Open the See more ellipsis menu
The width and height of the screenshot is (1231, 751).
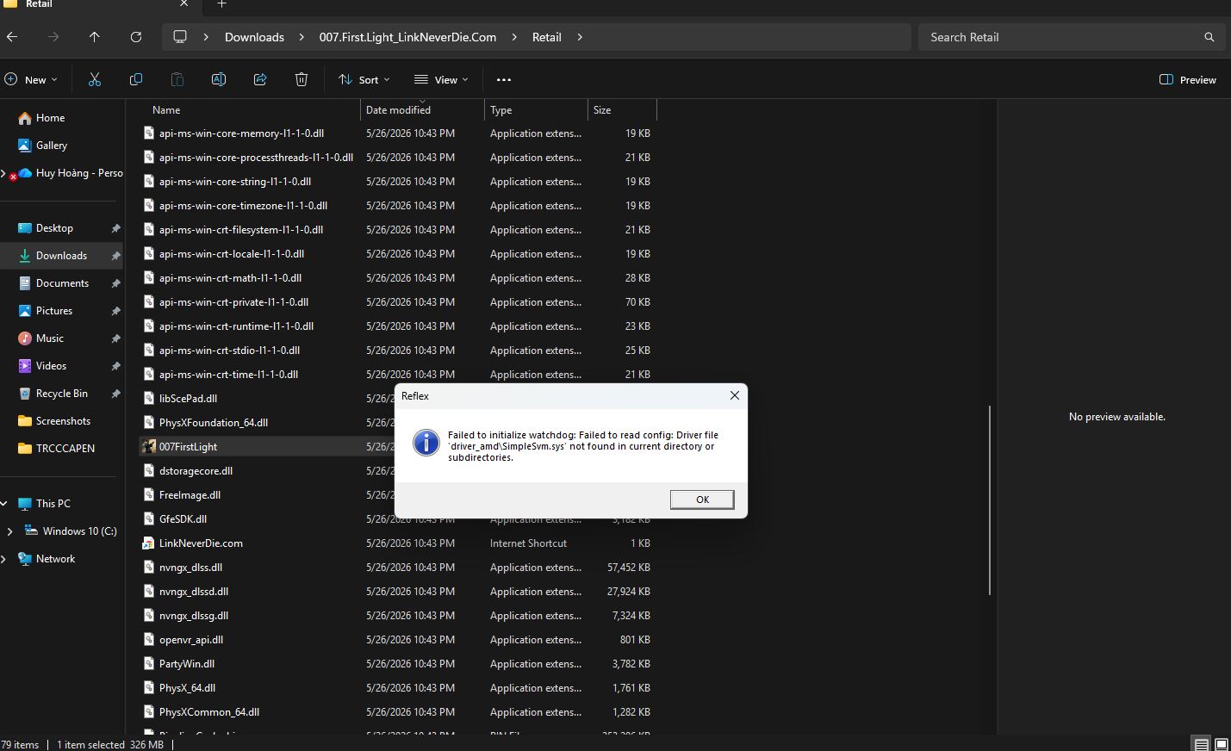click(x=504, y=79)
